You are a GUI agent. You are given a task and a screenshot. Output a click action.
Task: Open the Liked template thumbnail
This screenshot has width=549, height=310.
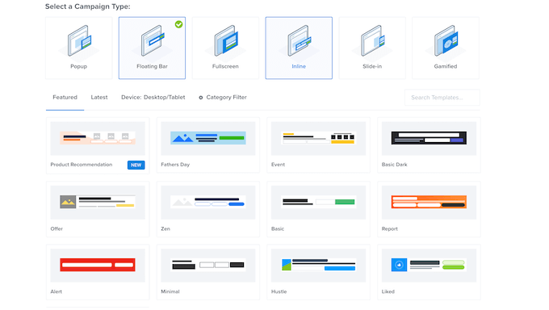click(429, 266)
